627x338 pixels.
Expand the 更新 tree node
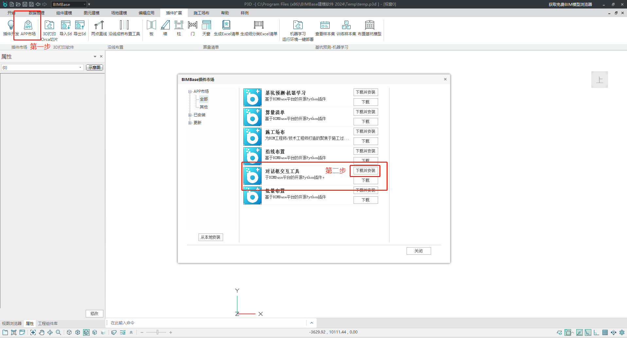(190, 123)
